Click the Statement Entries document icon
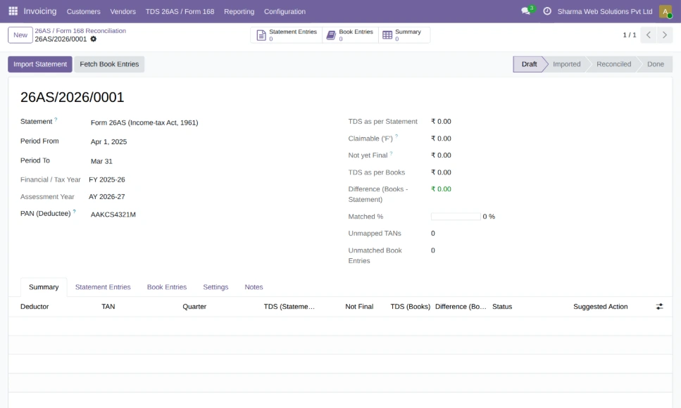This screenshot has width=681, height=408. pyautogui.click(x=261, y=35)
